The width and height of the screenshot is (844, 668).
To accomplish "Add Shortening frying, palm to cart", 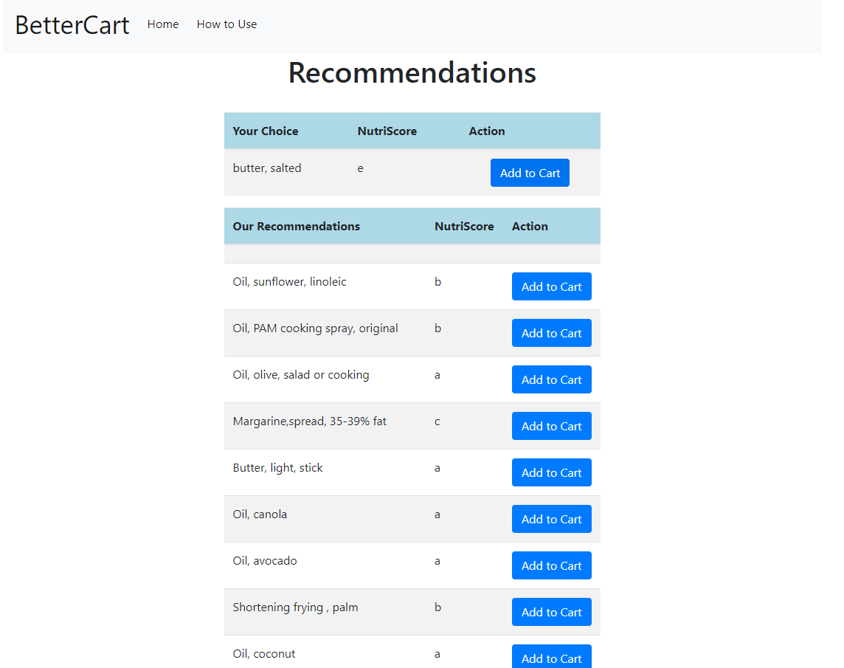I will 551,612.
